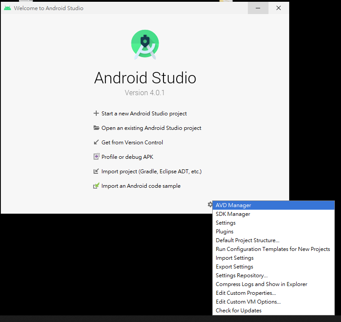Click the Android Studio logo

(145, 44)
